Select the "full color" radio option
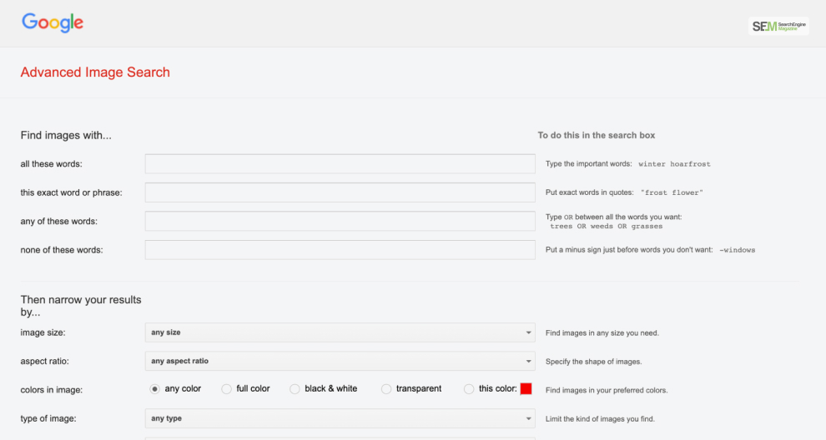The height and width of the screenshot is (440, 826). [x=226, y=389]
